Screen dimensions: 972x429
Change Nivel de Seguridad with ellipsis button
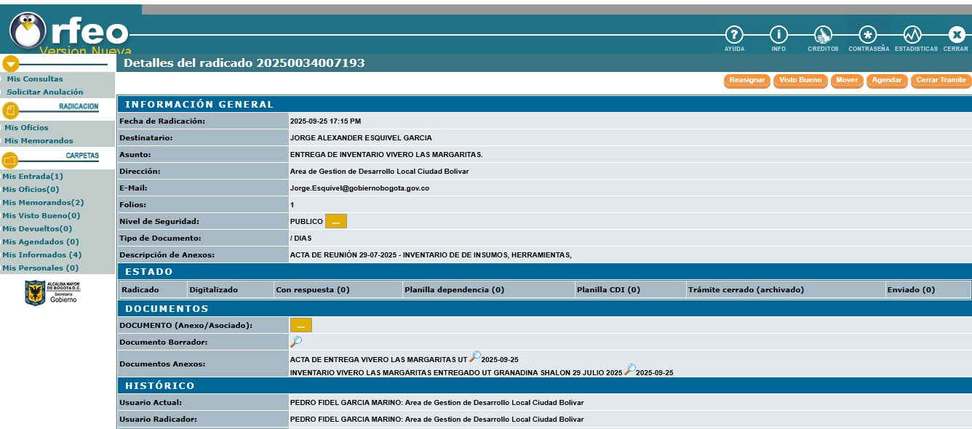[335, 222]
